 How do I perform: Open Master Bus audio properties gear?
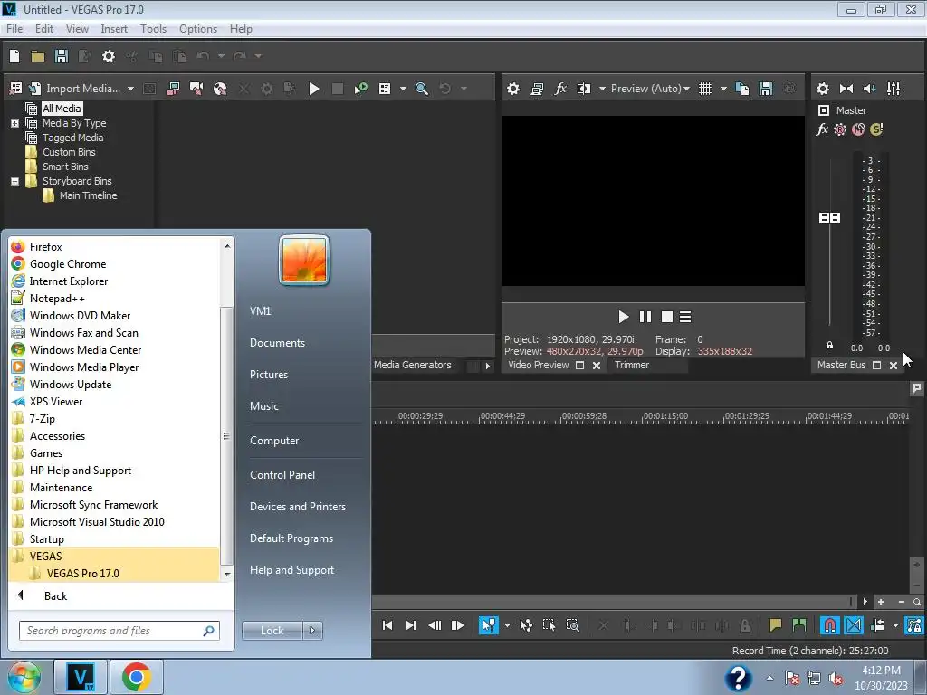click(822, 89)
